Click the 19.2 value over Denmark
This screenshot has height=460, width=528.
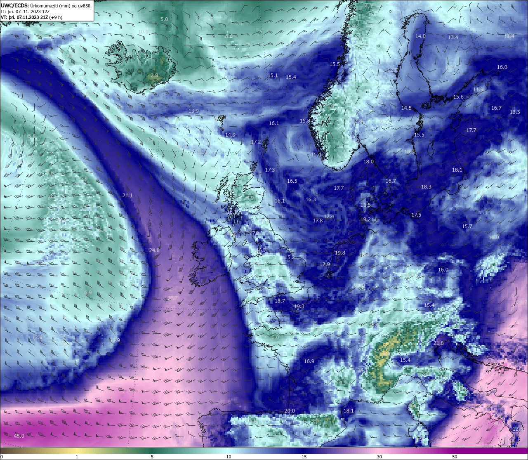click(365, 219)
